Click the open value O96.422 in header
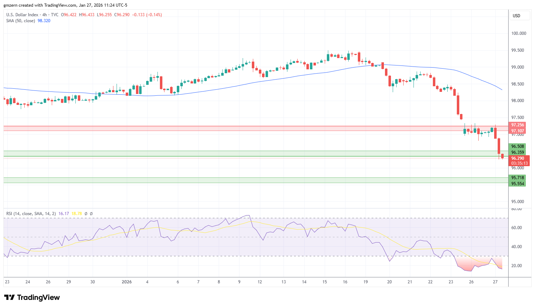535x308 pixels. (69, 15)
